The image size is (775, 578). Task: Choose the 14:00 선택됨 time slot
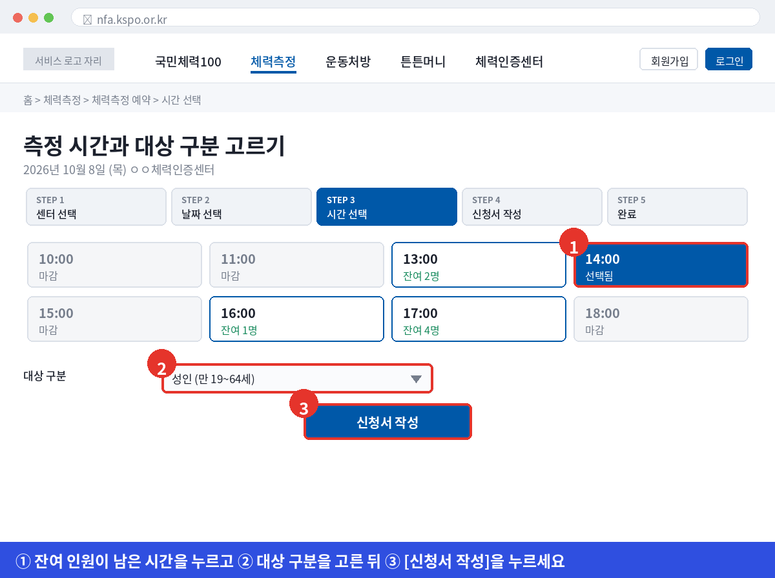click(661, 265)
